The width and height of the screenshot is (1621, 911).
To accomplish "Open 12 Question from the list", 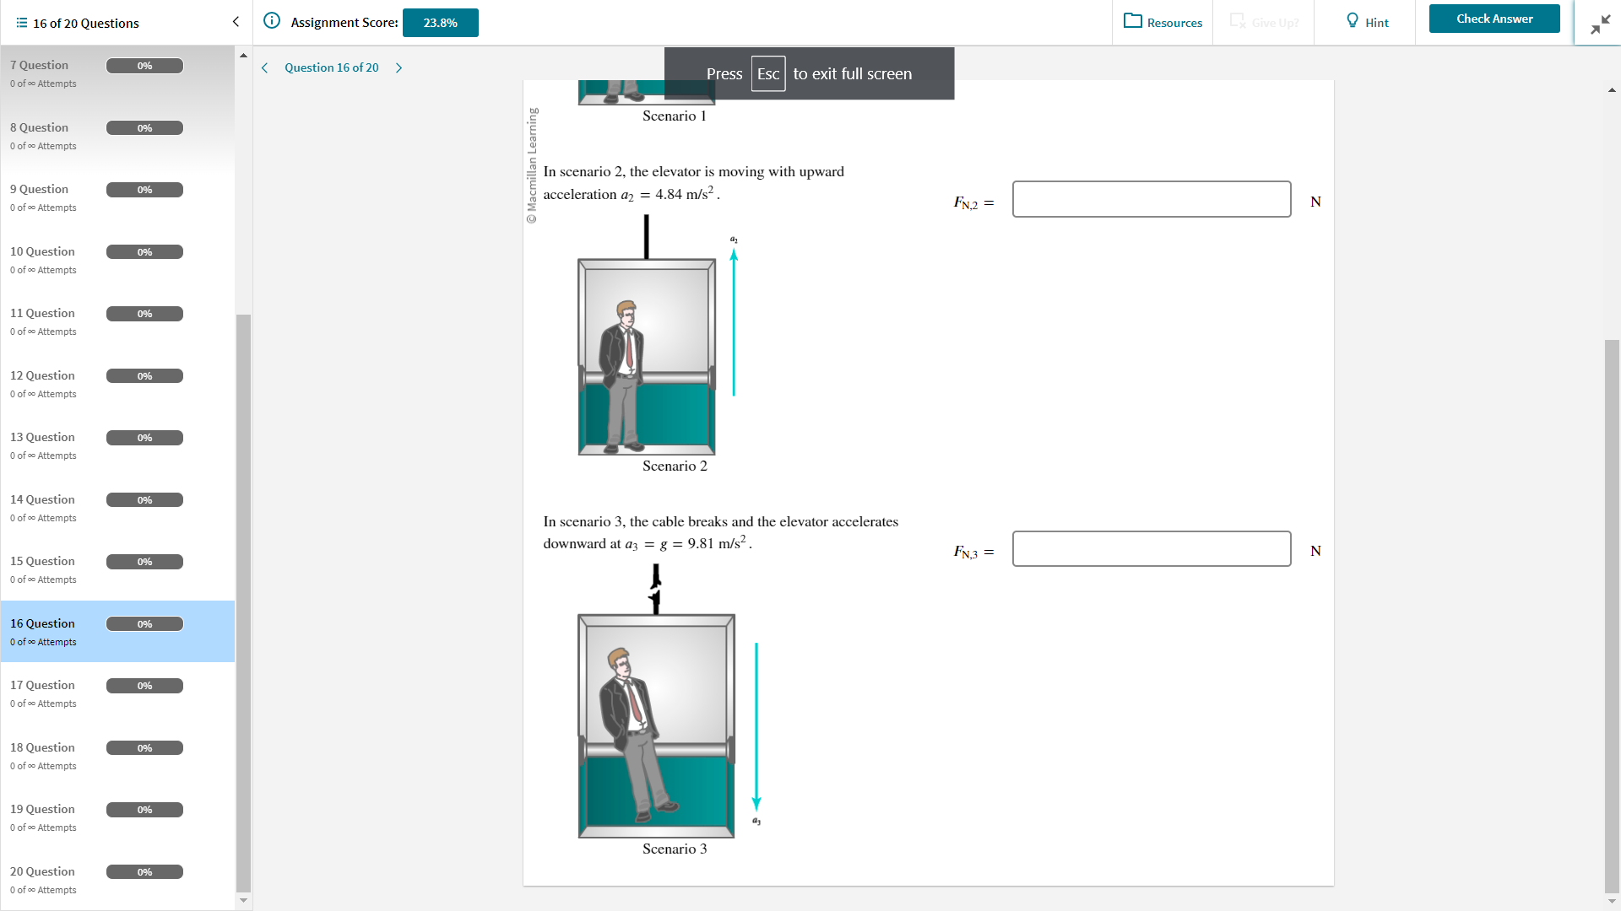I will [x=42, y=376].
